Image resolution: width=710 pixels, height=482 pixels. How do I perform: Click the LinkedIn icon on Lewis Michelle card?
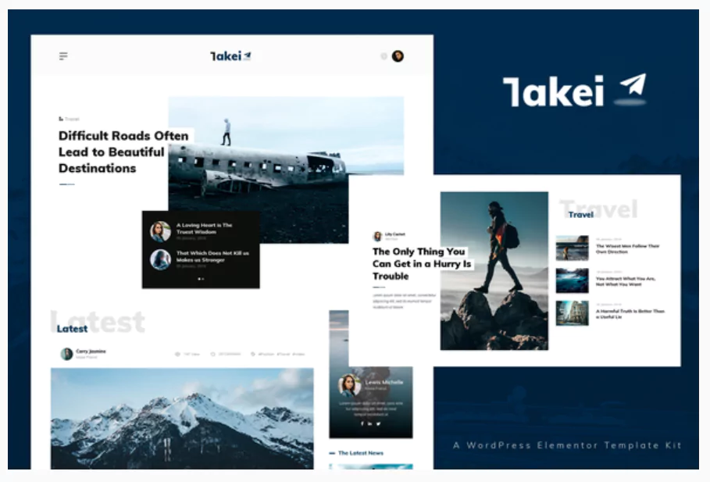(370, 423)
